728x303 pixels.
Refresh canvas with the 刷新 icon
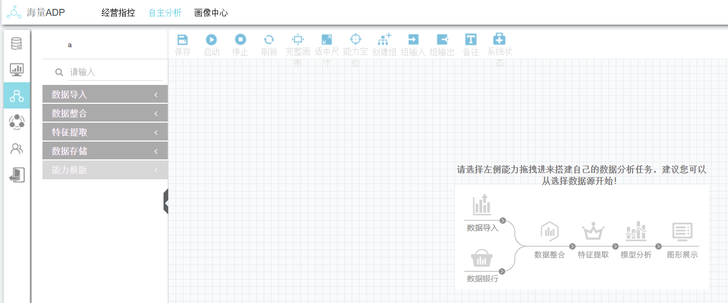[x=269, y=40]
